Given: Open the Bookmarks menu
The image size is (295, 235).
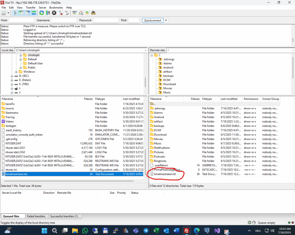Looking at the screenshot, I should click(56, 7).
